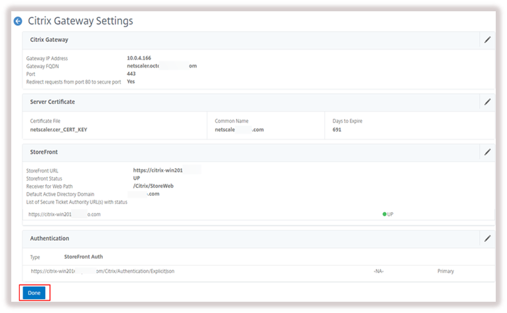This screenshot has height=313, width=507.
Task: Edit the Authentication section with pencil icon
Action: 487,239
